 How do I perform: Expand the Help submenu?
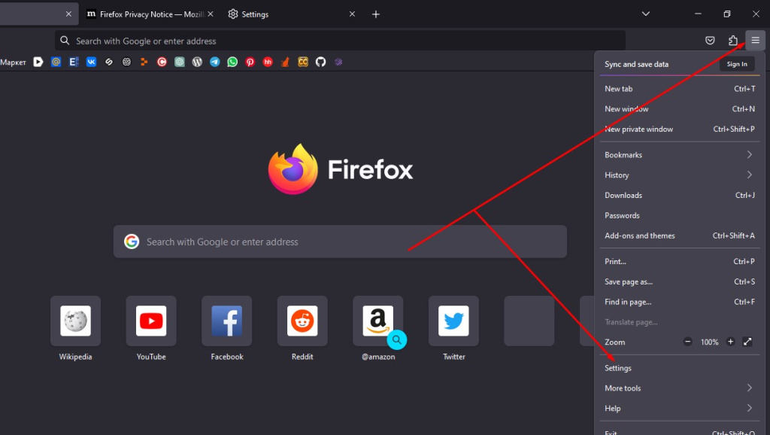coord(680,409)
